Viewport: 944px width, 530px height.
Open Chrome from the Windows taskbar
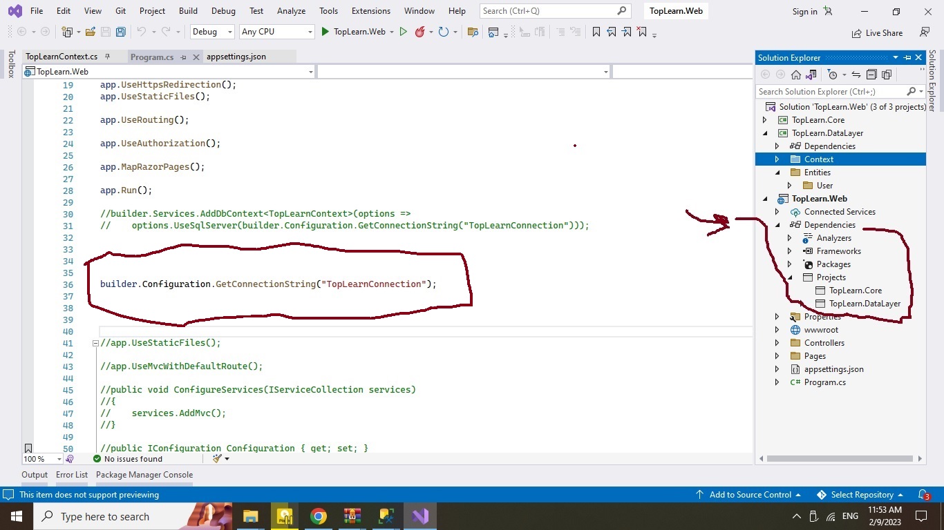318,516
